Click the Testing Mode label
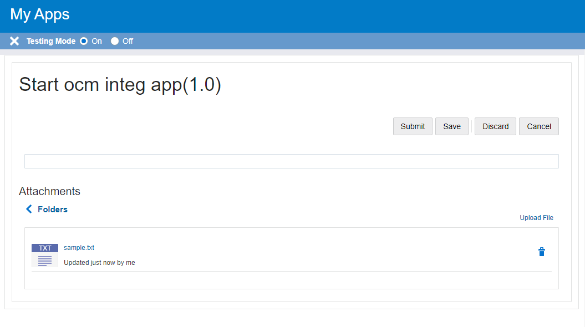 coord(51,41)
